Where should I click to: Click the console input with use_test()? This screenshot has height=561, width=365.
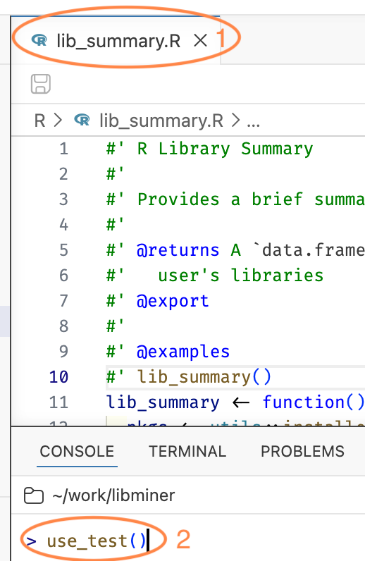tap(188, 541)
